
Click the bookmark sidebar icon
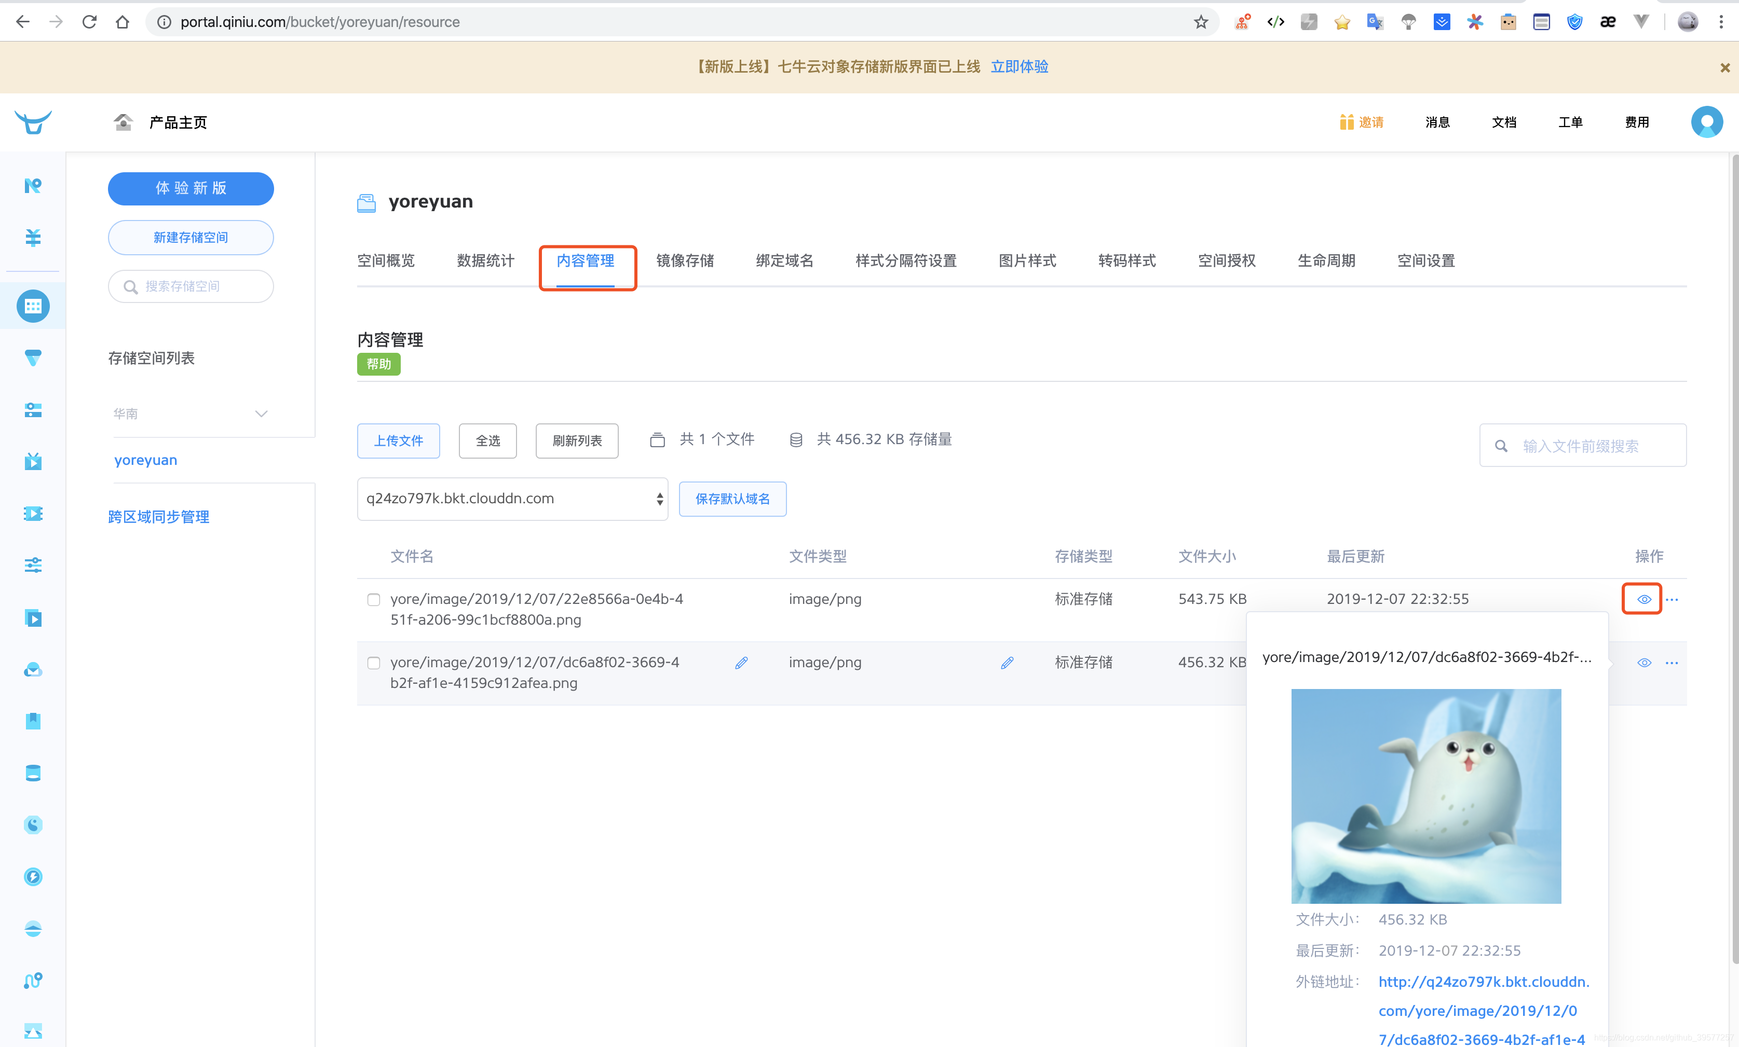click(33, 720)
